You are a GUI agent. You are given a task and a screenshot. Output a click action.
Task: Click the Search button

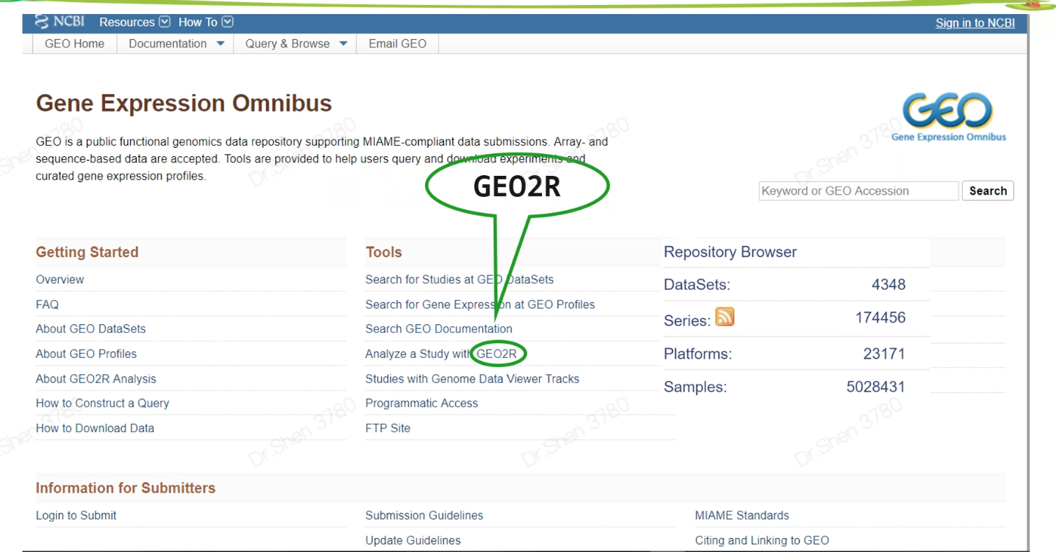987,191
